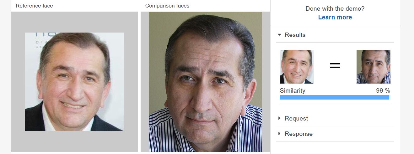Click the Response section label
Image resolution: width=414 pixels, height=154 pixels.
point(298,134)
